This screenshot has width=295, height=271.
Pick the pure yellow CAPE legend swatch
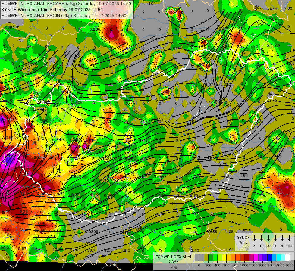point(224,257)
